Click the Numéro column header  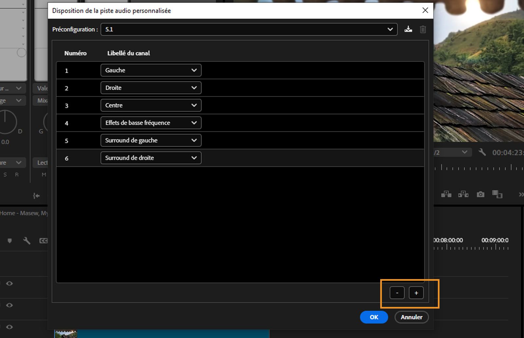(75, 53)
